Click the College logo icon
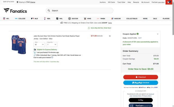 tap(16, 19)
